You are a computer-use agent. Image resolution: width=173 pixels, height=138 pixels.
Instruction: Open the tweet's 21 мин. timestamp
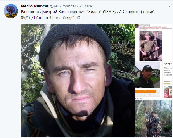tap(86, 6)
